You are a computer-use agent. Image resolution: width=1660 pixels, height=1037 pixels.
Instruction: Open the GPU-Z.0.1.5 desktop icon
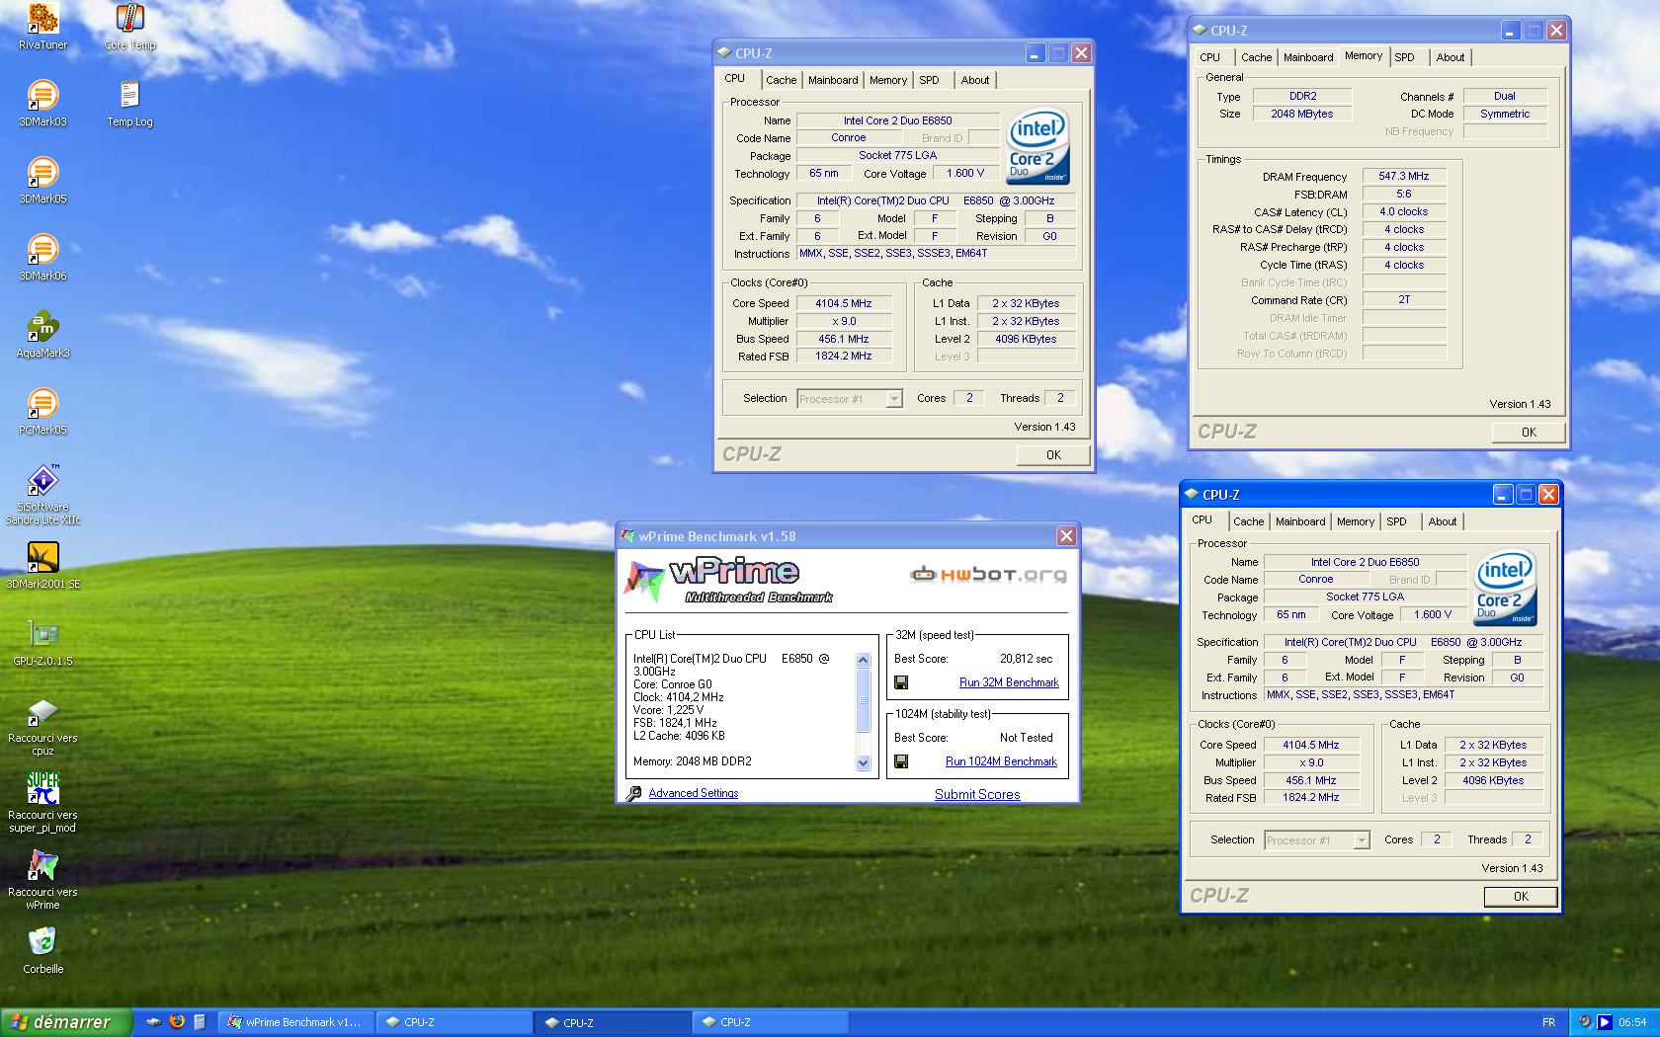coord(42,643)
